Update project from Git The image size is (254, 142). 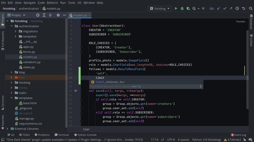pos(219,9)
